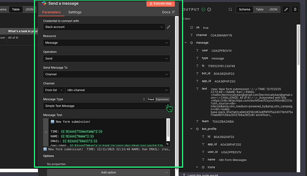307x176 pixels.
Task: Click the channel field type icon
Action: [x=192, y=35]
